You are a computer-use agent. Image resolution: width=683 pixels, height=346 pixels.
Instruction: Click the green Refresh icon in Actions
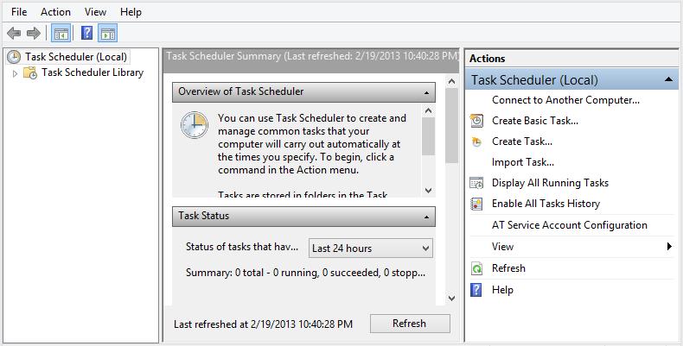point(476,268)
